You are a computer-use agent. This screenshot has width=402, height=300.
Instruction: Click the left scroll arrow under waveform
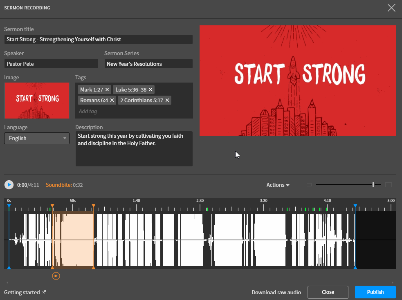[7, 282]
